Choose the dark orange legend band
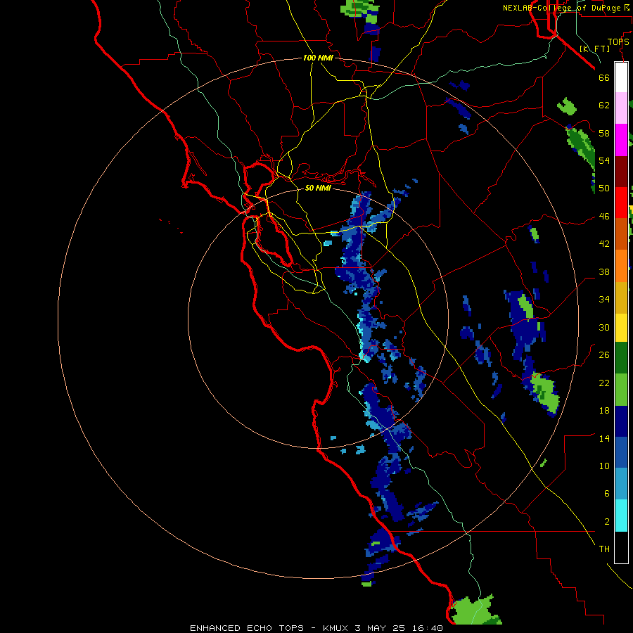 621,234
